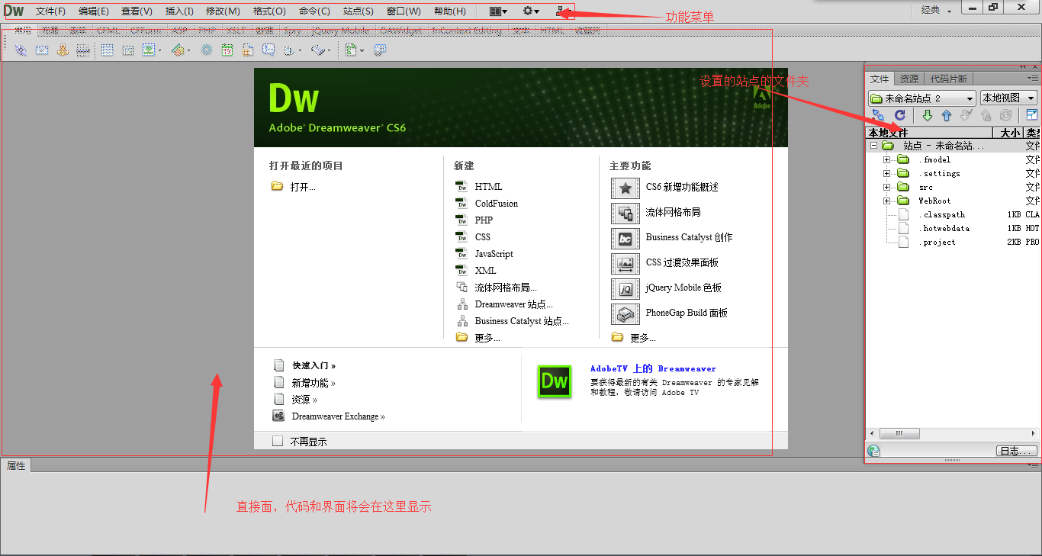Click the 日志... button
Screen dimensions: 1042x556
point(1016,451)
